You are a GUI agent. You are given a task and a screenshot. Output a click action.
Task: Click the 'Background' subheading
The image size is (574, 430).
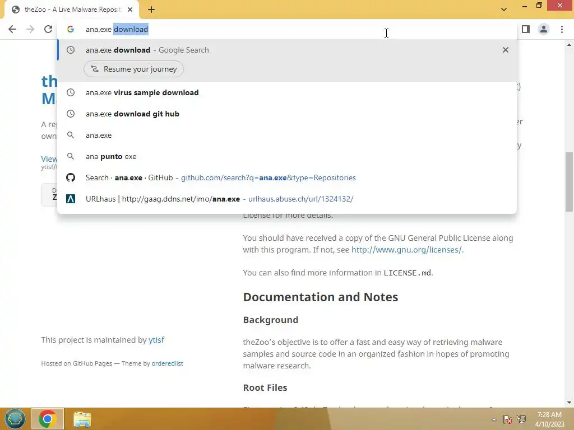coord(271,320)
